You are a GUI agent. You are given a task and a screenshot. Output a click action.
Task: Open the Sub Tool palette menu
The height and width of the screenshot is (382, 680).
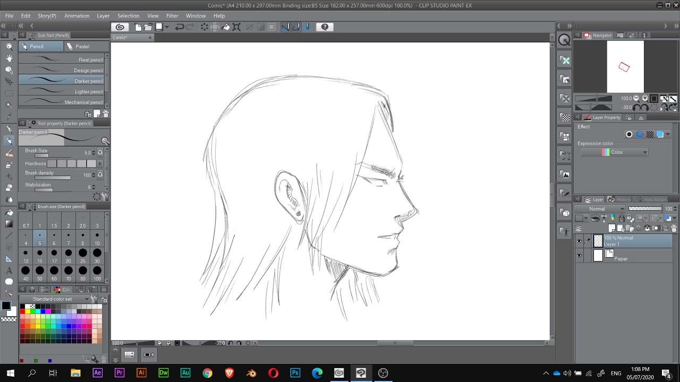point(22,35)
